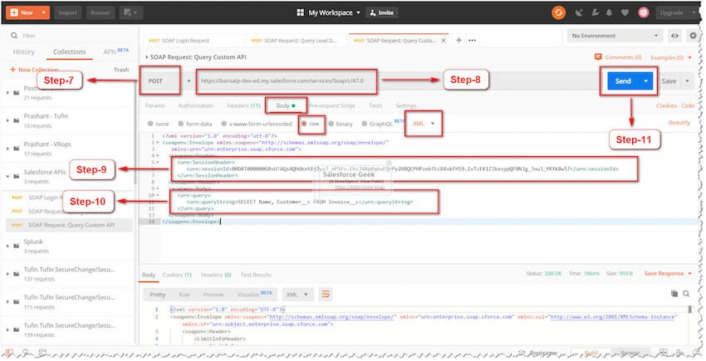Open the Save button dropdown arrow
706x361 pixels.
tap(687, 81)
